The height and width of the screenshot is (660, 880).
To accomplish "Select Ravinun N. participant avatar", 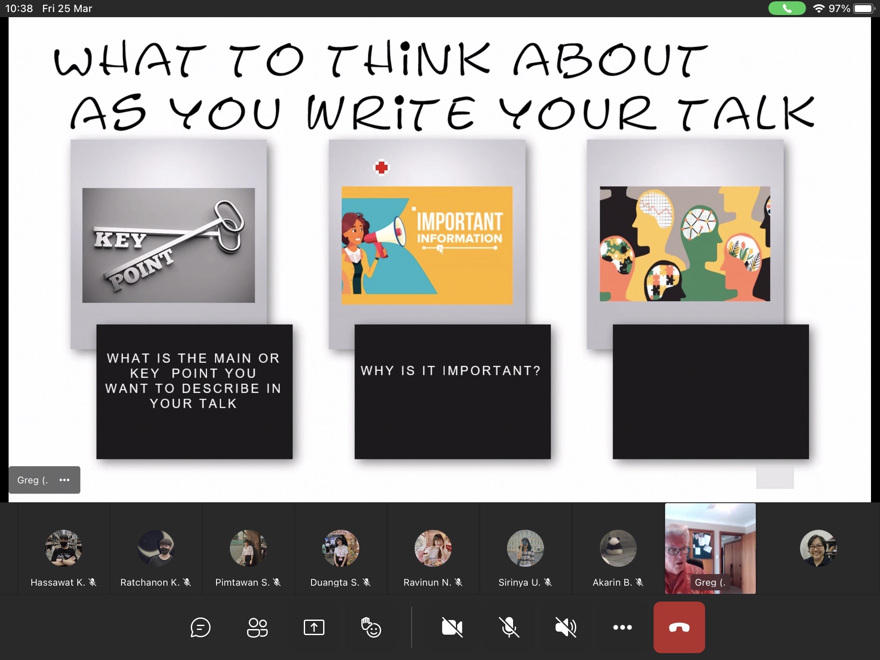I will point(433,548).
